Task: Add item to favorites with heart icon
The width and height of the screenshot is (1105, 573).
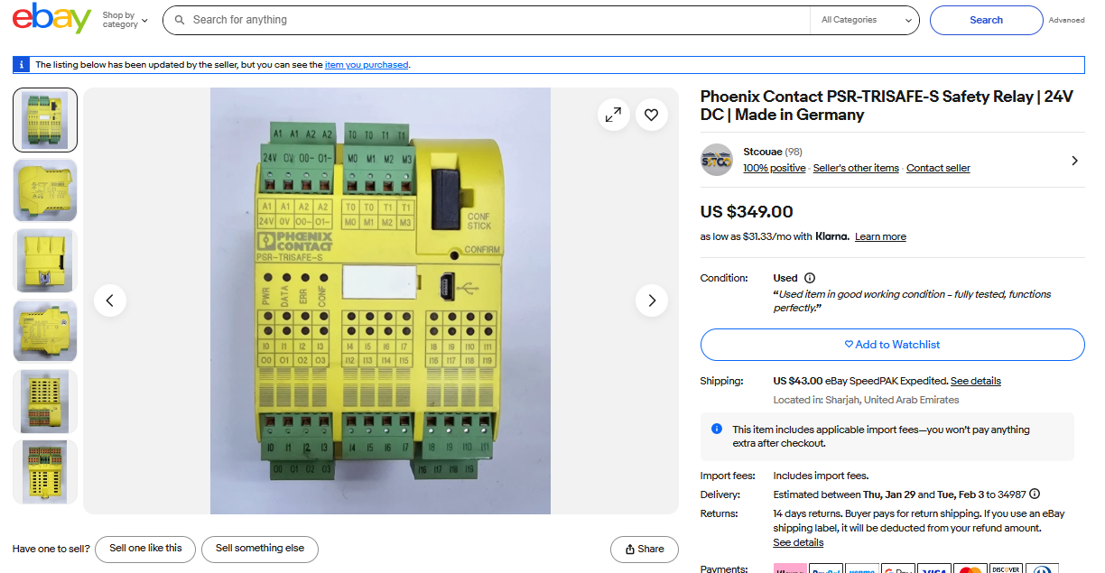Action: tap(651, 115)
